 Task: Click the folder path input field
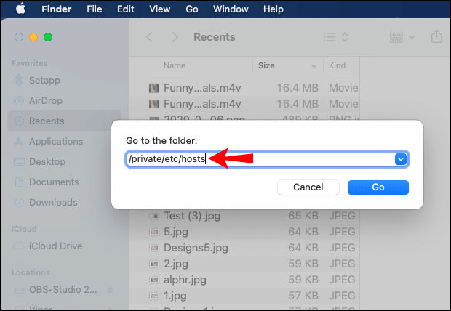click(x=267, y=159)
